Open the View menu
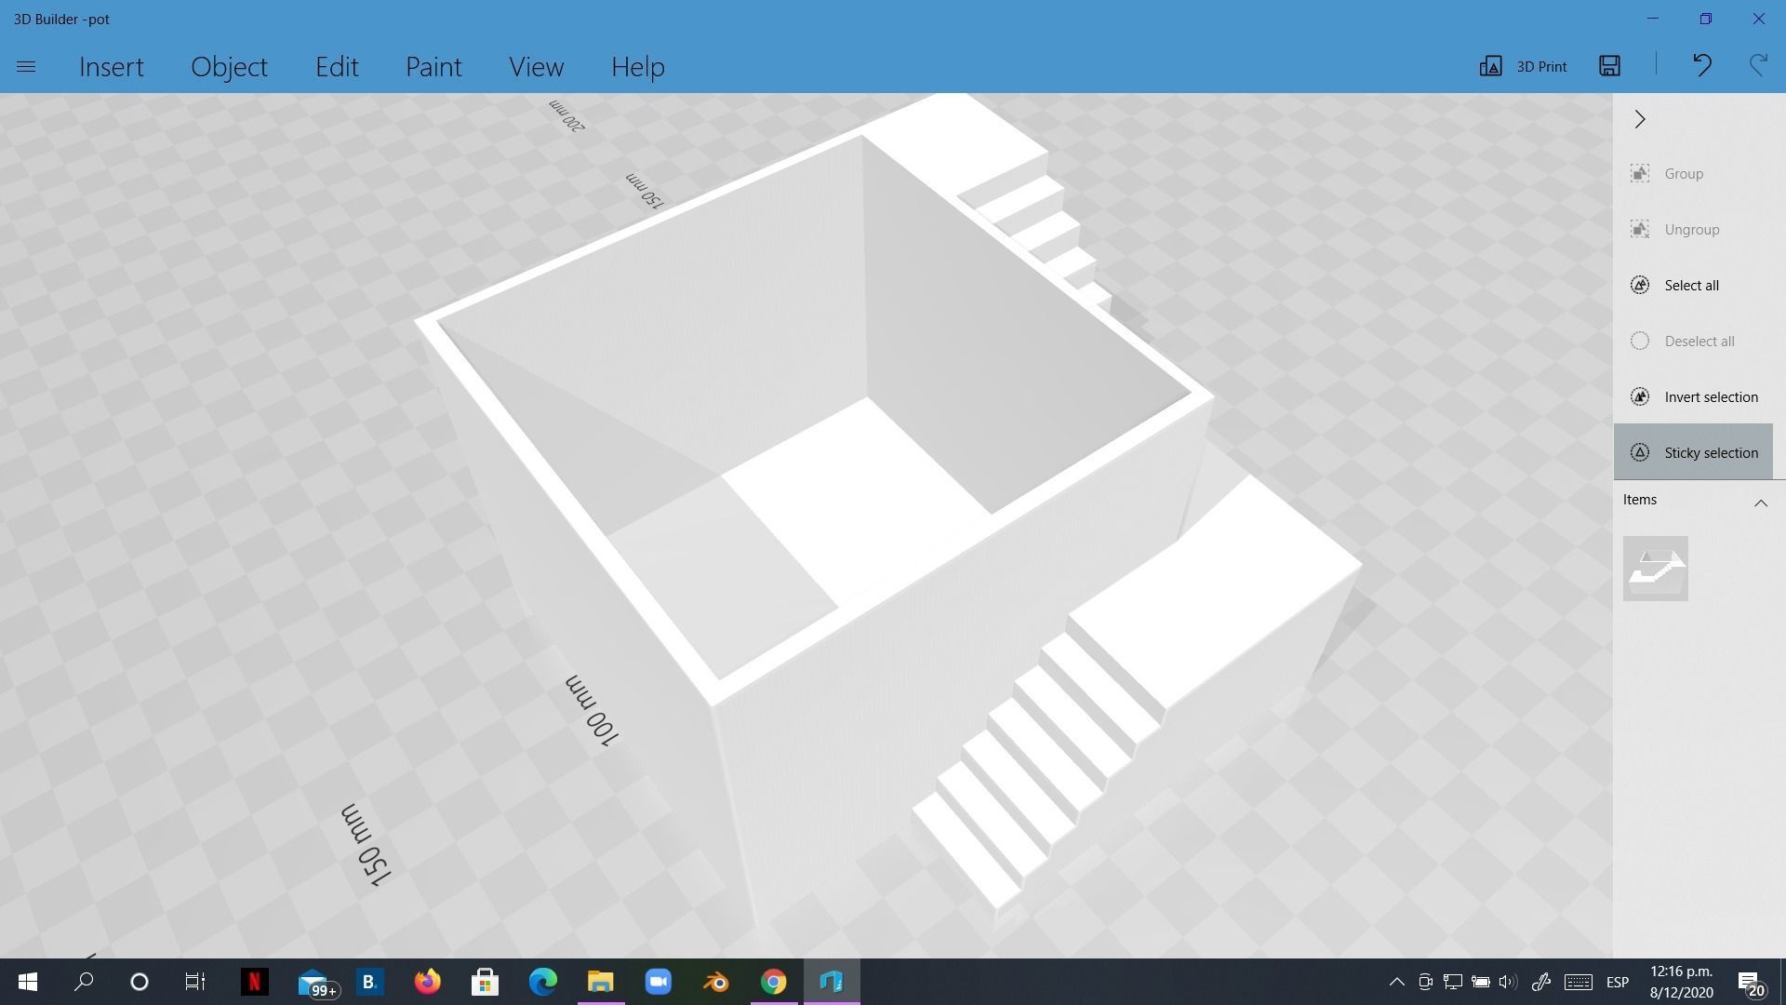This screenshot has height=1005, width=1786. (x=536, y=67)
